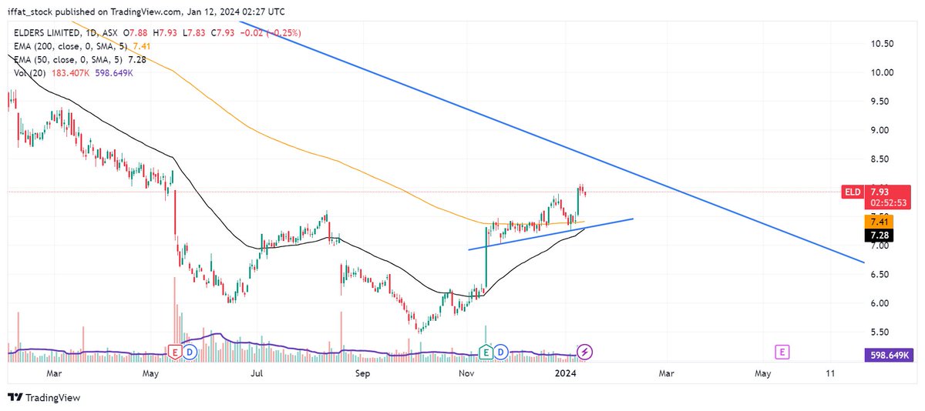Click the blue D dividend marker beside red E
The height and width of the screenshot is (411, 925).
(190, 353)
